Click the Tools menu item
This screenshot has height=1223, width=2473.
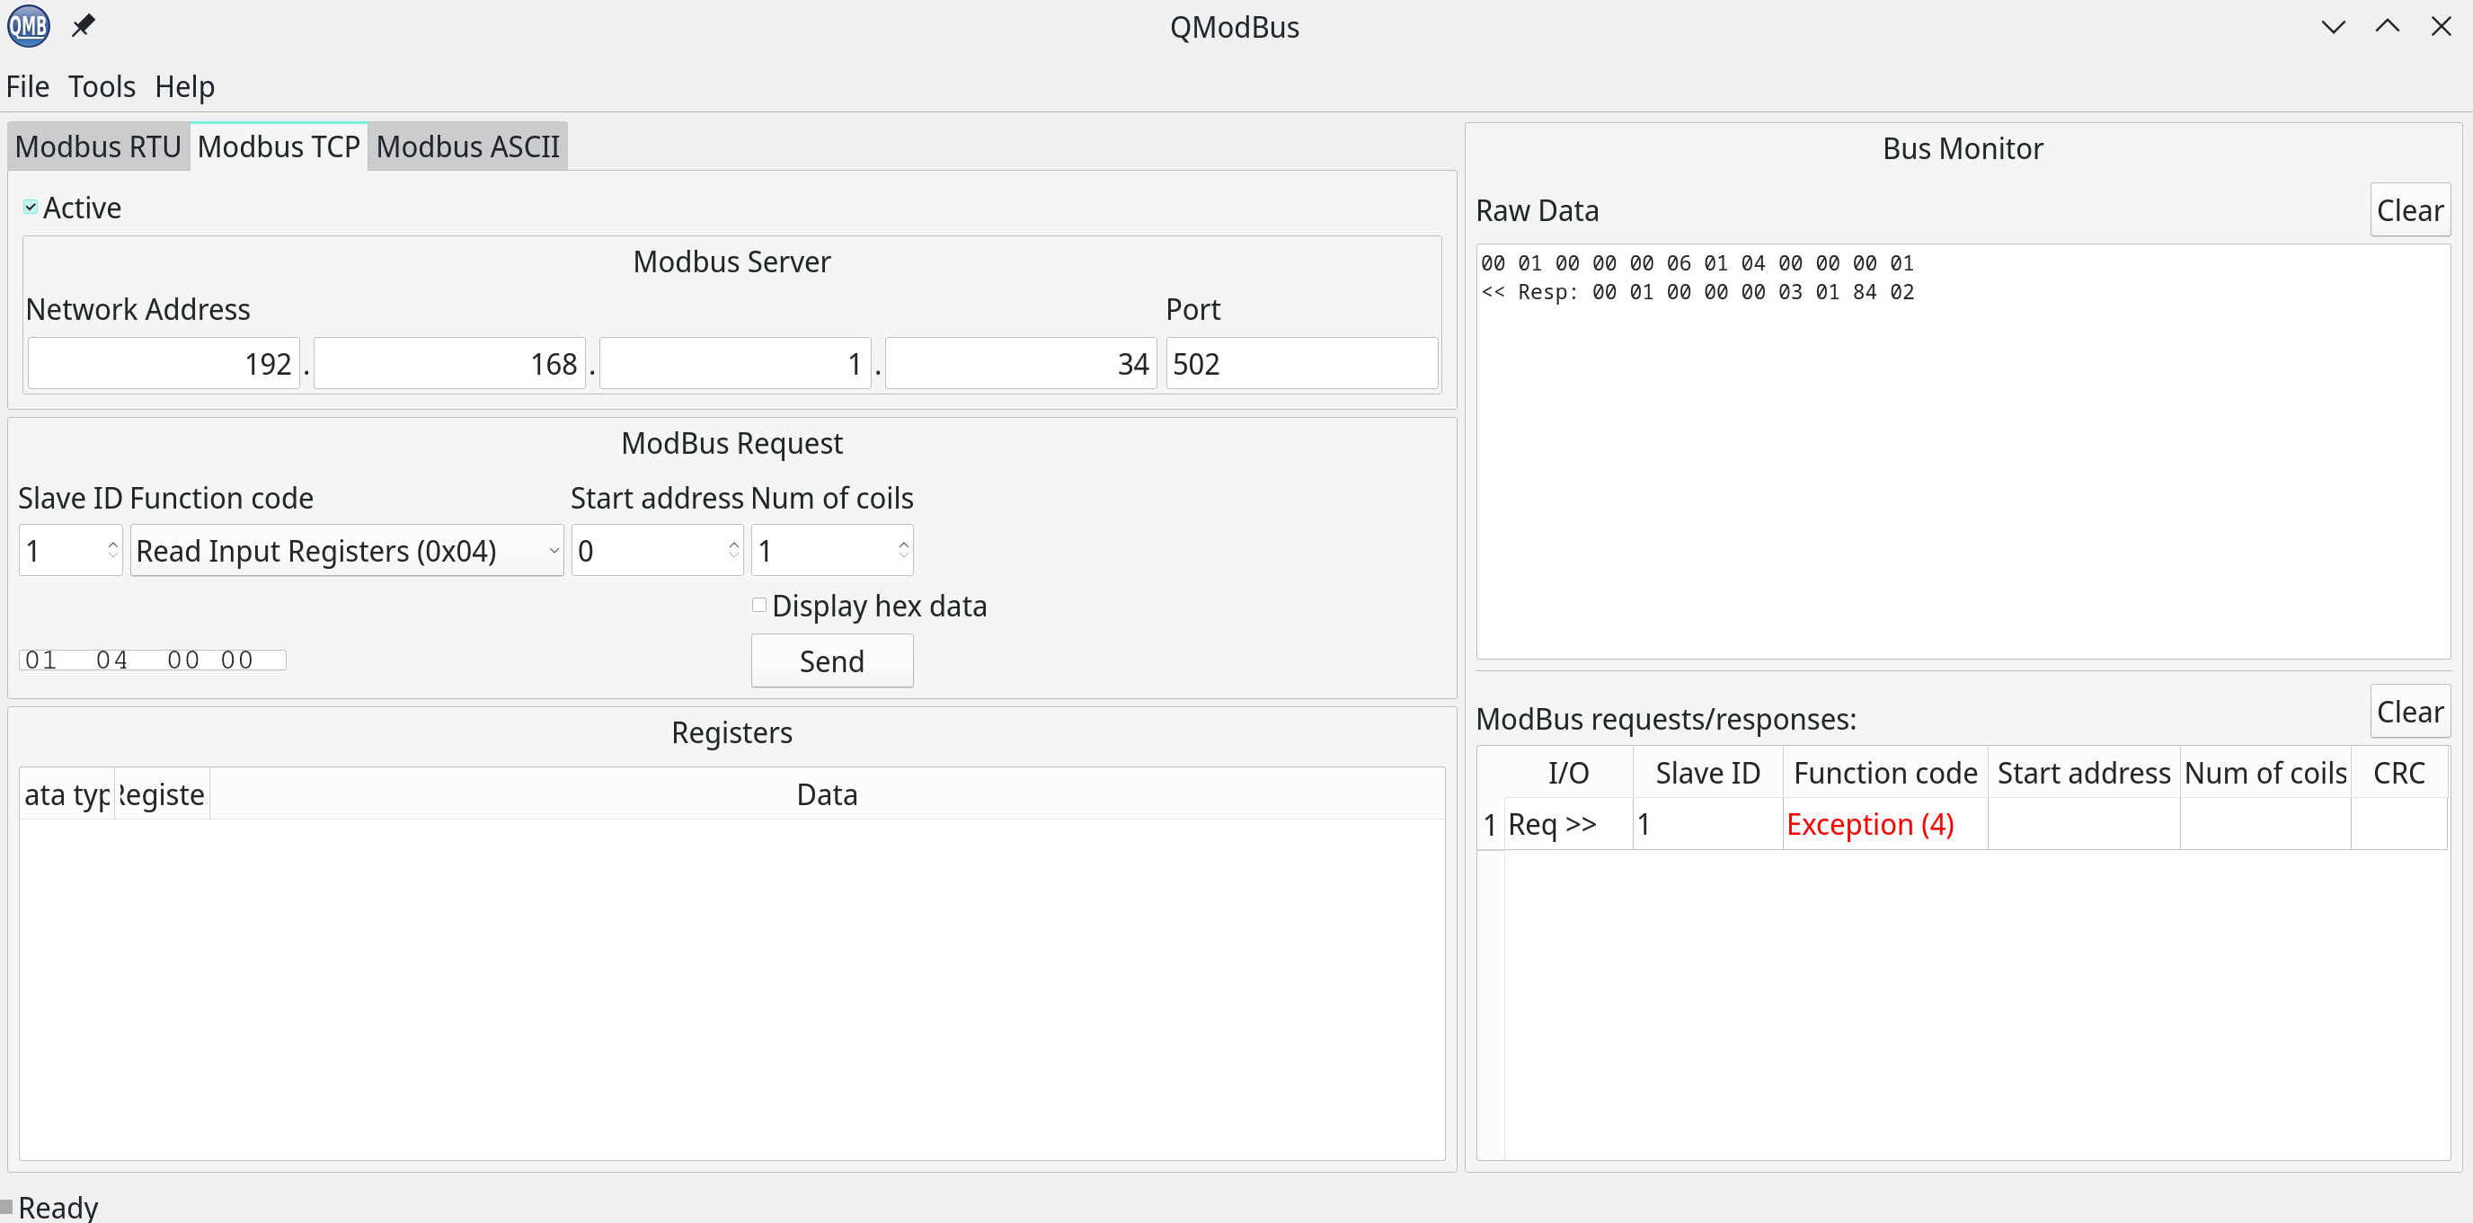click(98, 85)
